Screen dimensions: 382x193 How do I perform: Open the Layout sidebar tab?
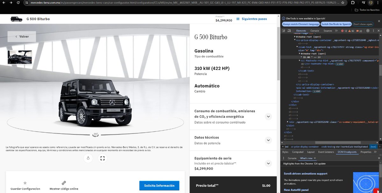click(311, 152)
